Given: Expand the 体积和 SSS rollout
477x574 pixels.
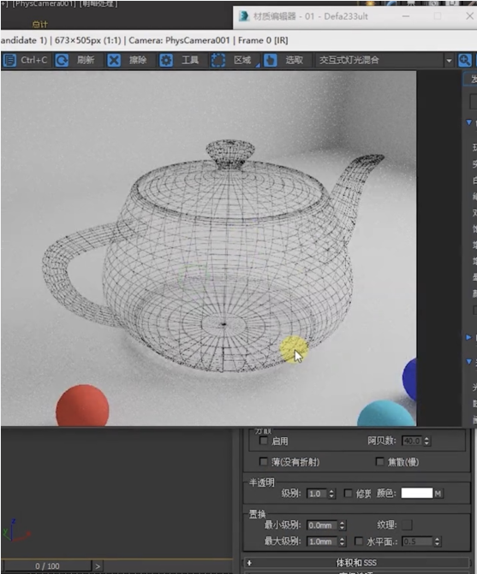Looking at the screenshot, I should [x=356, y=563].
